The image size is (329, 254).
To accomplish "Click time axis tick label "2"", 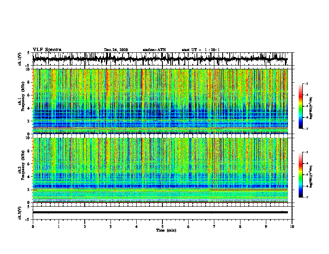I will tap(85, 227).
